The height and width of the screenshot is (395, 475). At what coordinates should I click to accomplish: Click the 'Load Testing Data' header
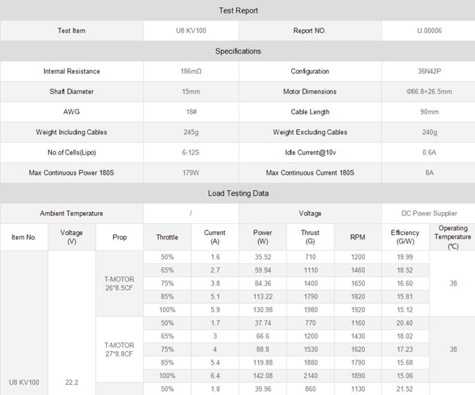[x=238, y=194]
